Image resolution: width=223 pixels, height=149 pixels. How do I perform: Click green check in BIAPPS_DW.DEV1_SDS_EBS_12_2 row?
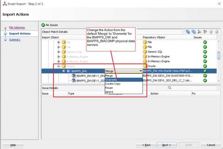click(x=205, y=81)
